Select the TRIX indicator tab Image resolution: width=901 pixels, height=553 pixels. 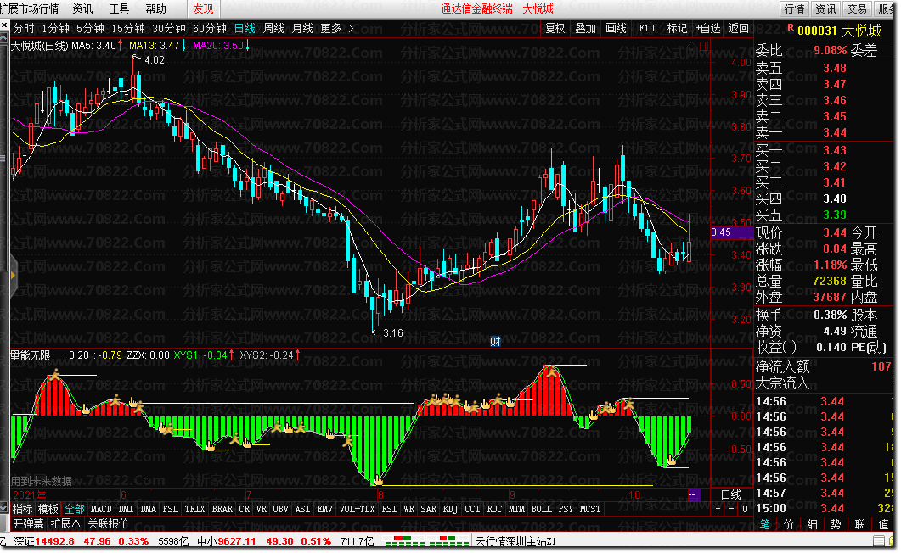pos(194,509)
